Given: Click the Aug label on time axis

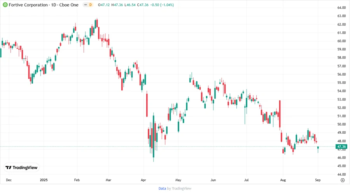Looking at the screenshot, I should coord(283,180).
